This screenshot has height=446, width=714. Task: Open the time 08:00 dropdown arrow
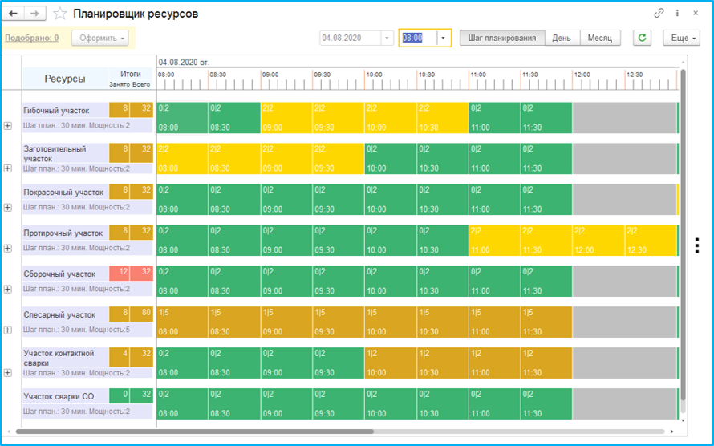coord(444,38)
